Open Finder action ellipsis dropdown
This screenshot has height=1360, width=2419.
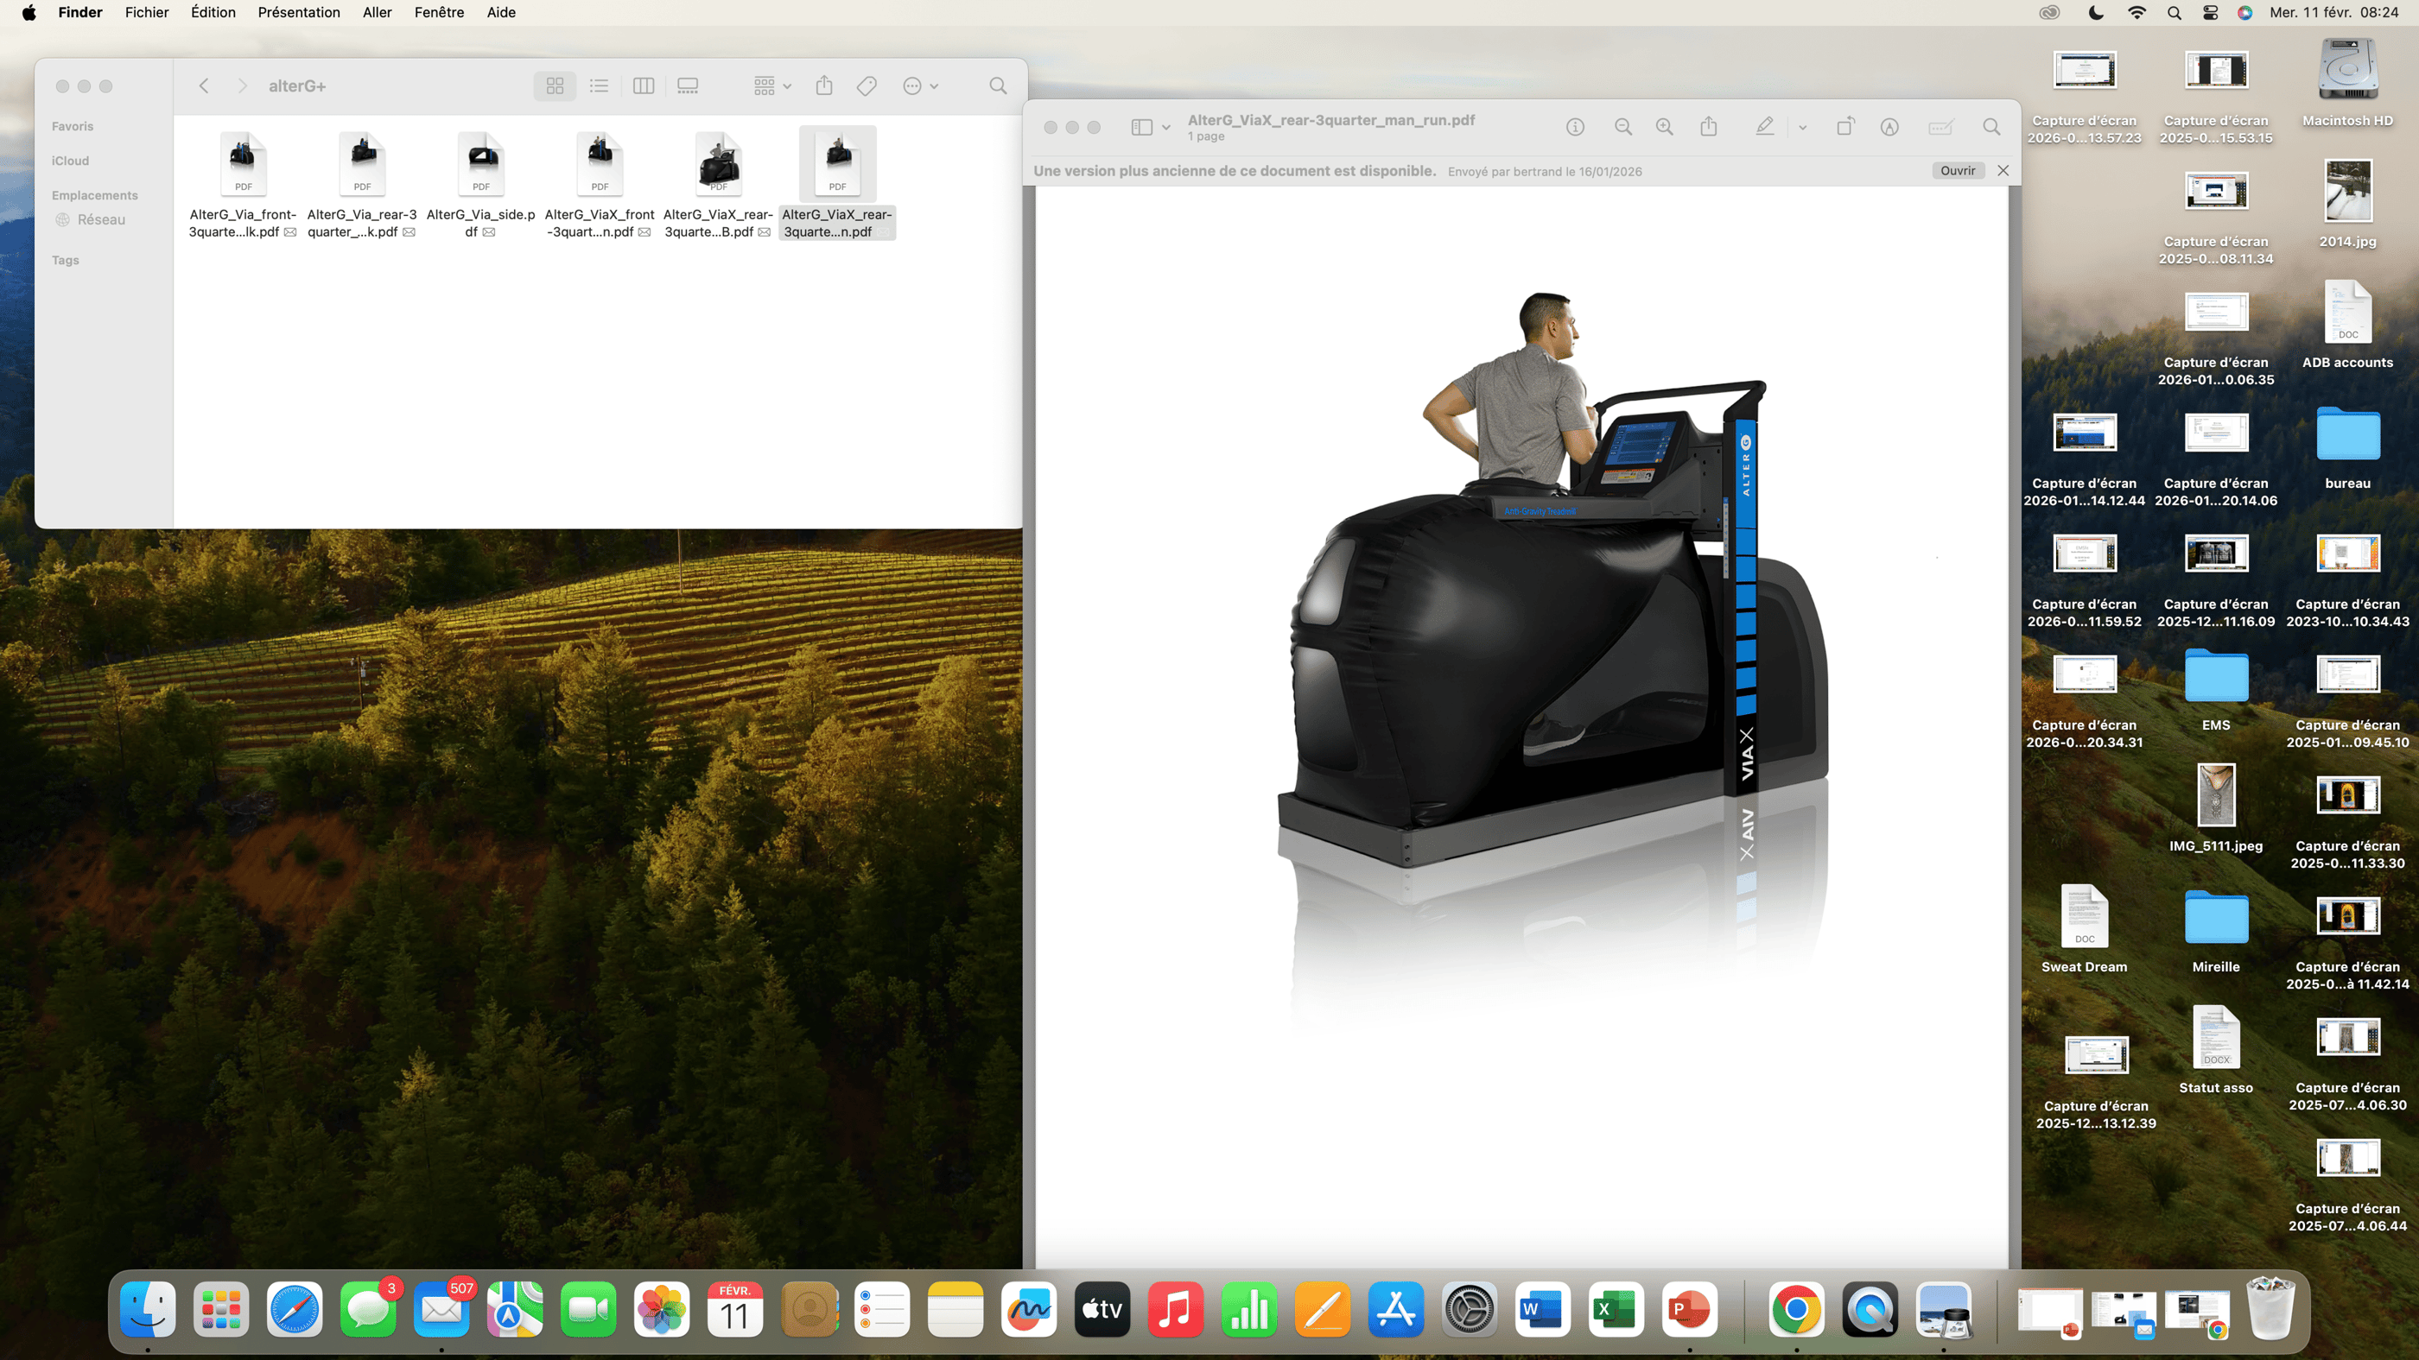pos(920,86)
